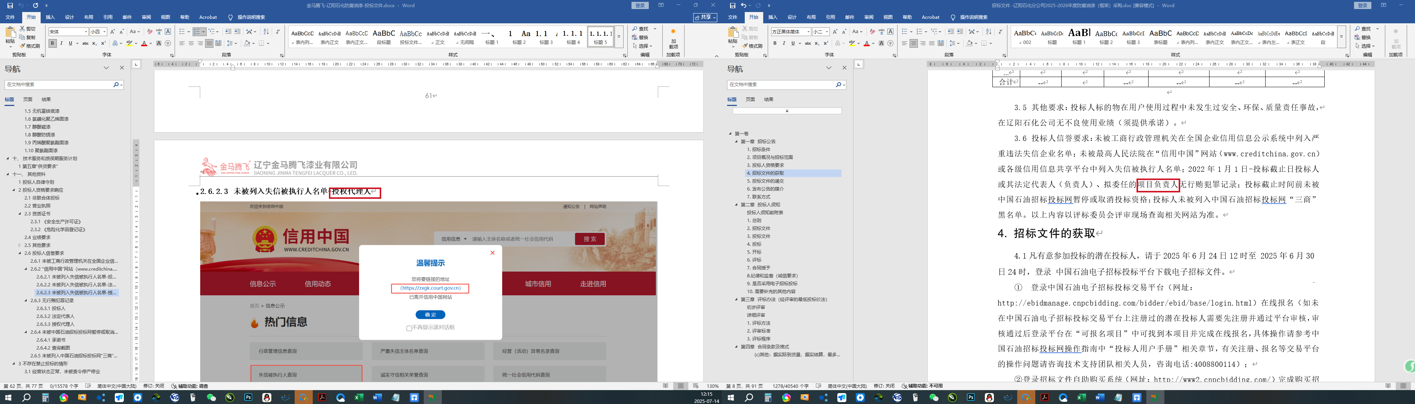Open the 文件 menu in the left window
This screenshot has width=1415, height=404.
pos(10,18)
